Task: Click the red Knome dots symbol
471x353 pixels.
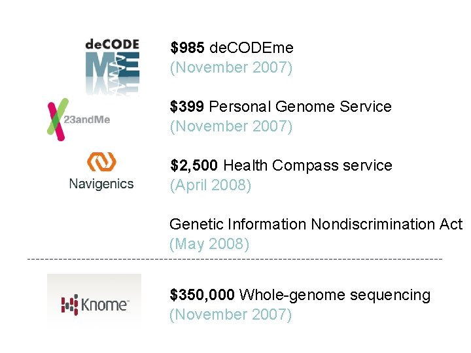Action: [69, 305]
